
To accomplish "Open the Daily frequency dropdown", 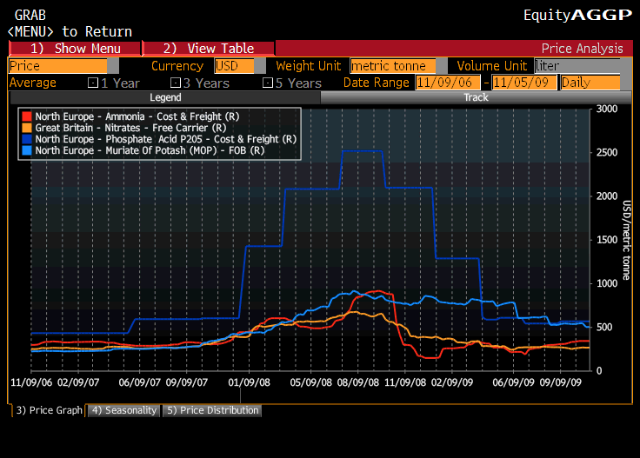I will 590,83.
